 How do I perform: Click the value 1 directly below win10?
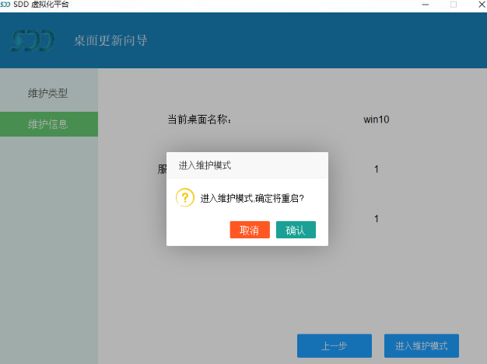click(x=377, y=169)
